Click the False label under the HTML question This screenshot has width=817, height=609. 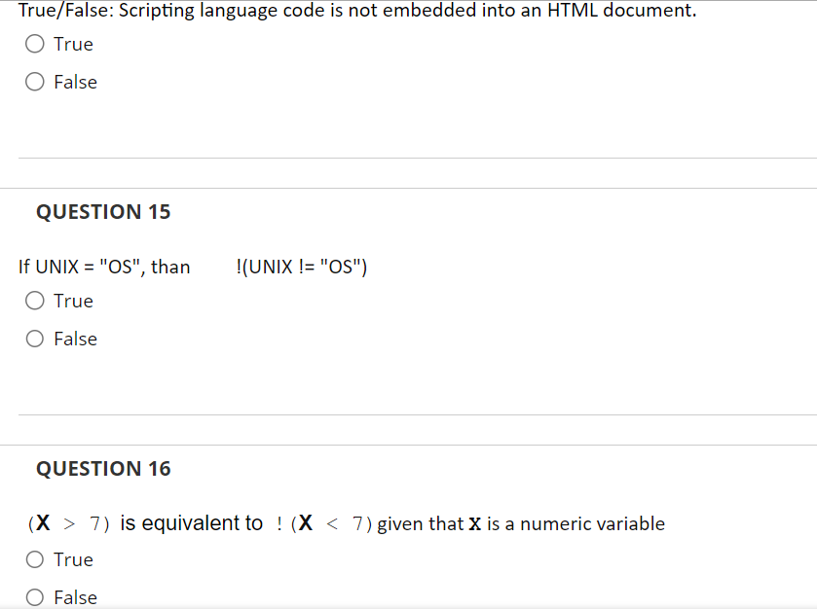[x=78, y=81]
